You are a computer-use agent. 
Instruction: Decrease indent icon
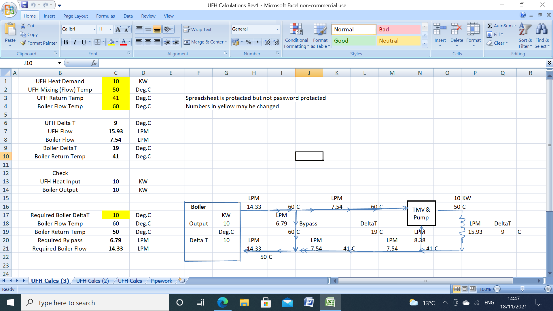click(167, 42)
